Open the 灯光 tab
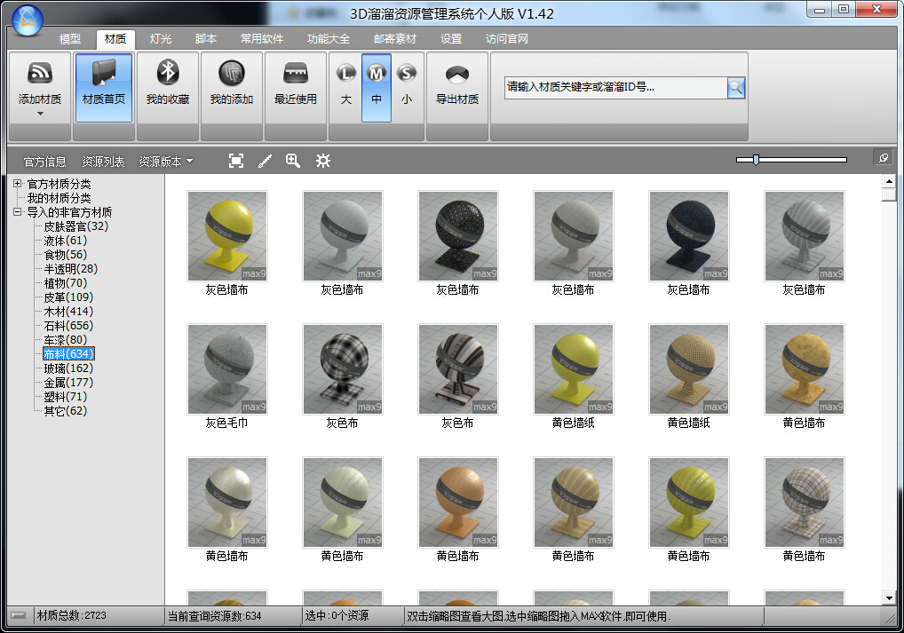The image size is (904, 633). coord(161,39)
